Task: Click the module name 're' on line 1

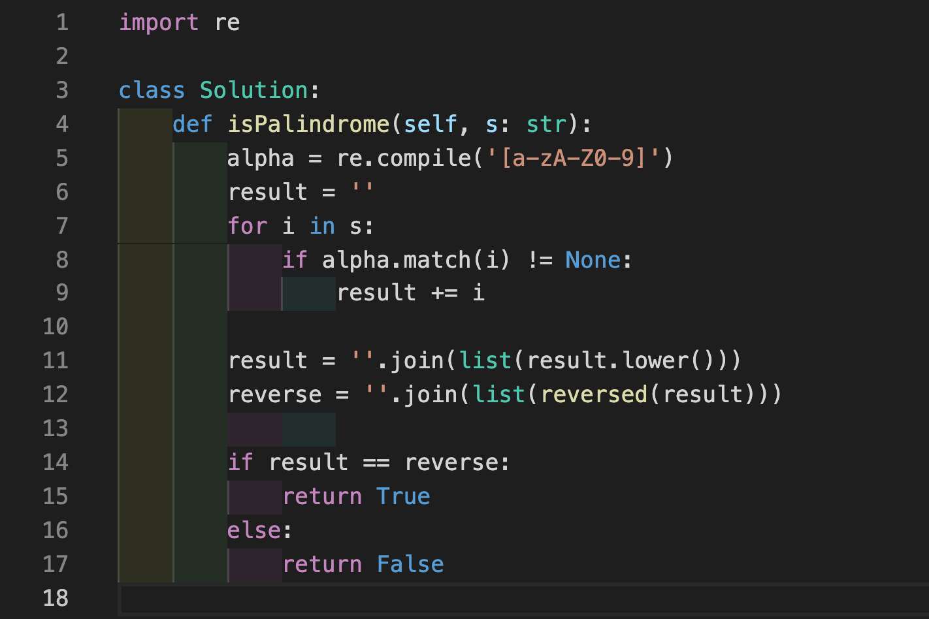Action: click(x=227, y=23)
